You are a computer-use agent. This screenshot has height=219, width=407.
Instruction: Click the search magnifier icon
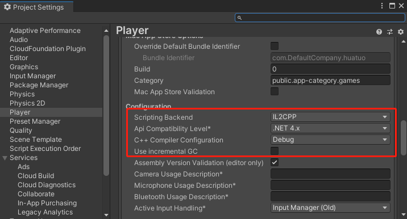tap(239, 18)
